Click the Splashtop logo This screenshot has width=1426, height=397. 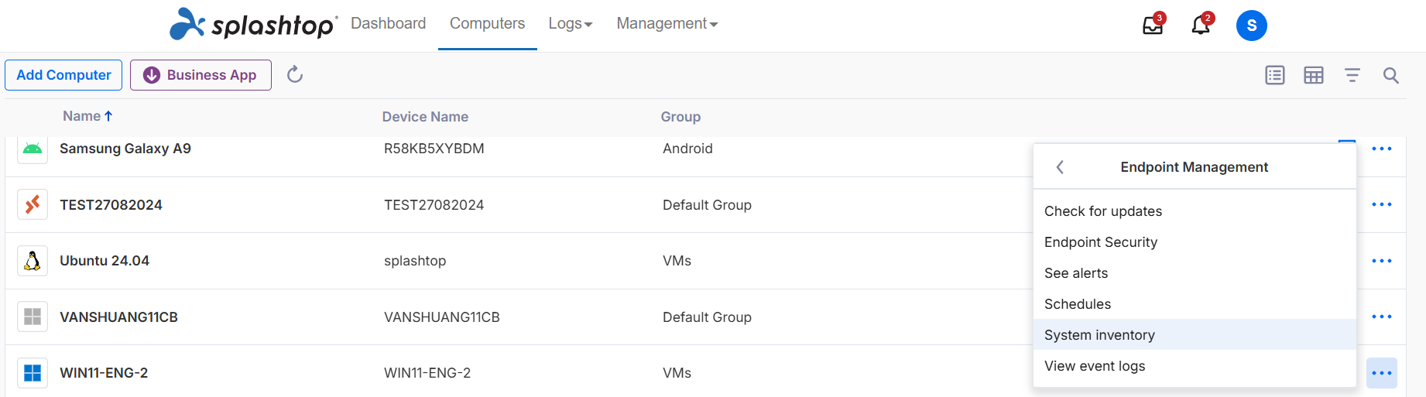point(254,24)
